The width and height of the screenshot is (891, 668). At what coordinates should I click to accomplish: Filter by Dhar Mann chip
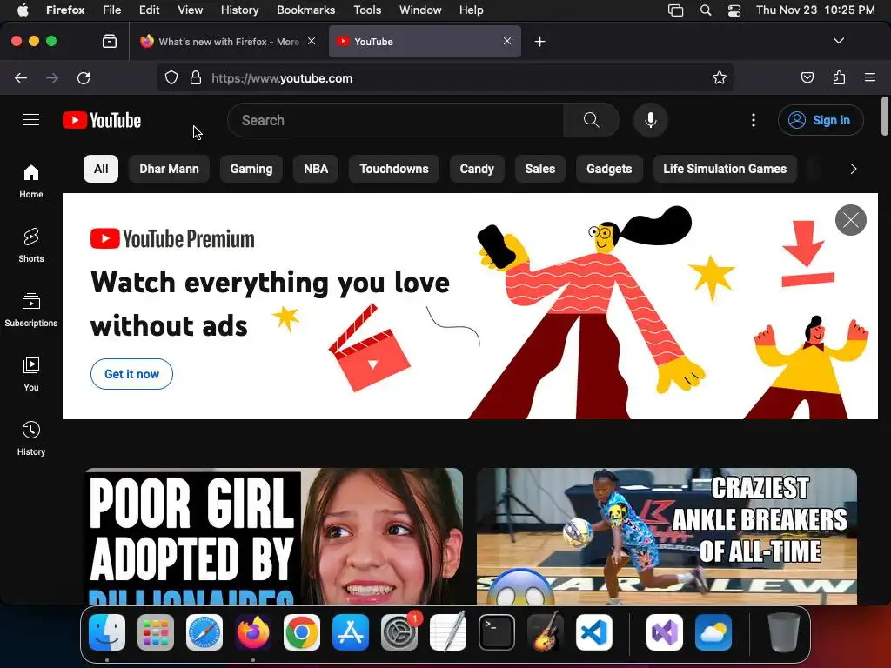pos(170,169)
